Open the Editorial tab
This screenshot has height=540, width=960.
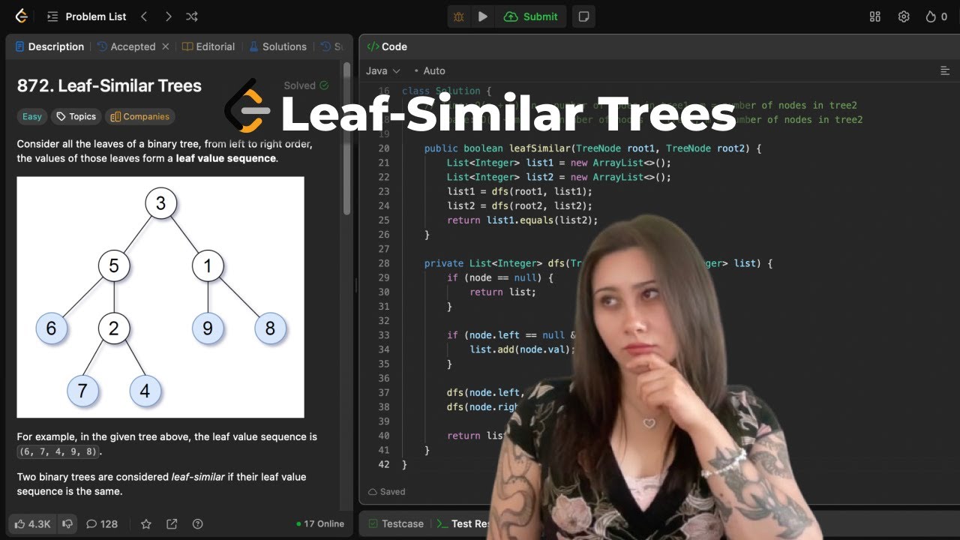[208, 46]
